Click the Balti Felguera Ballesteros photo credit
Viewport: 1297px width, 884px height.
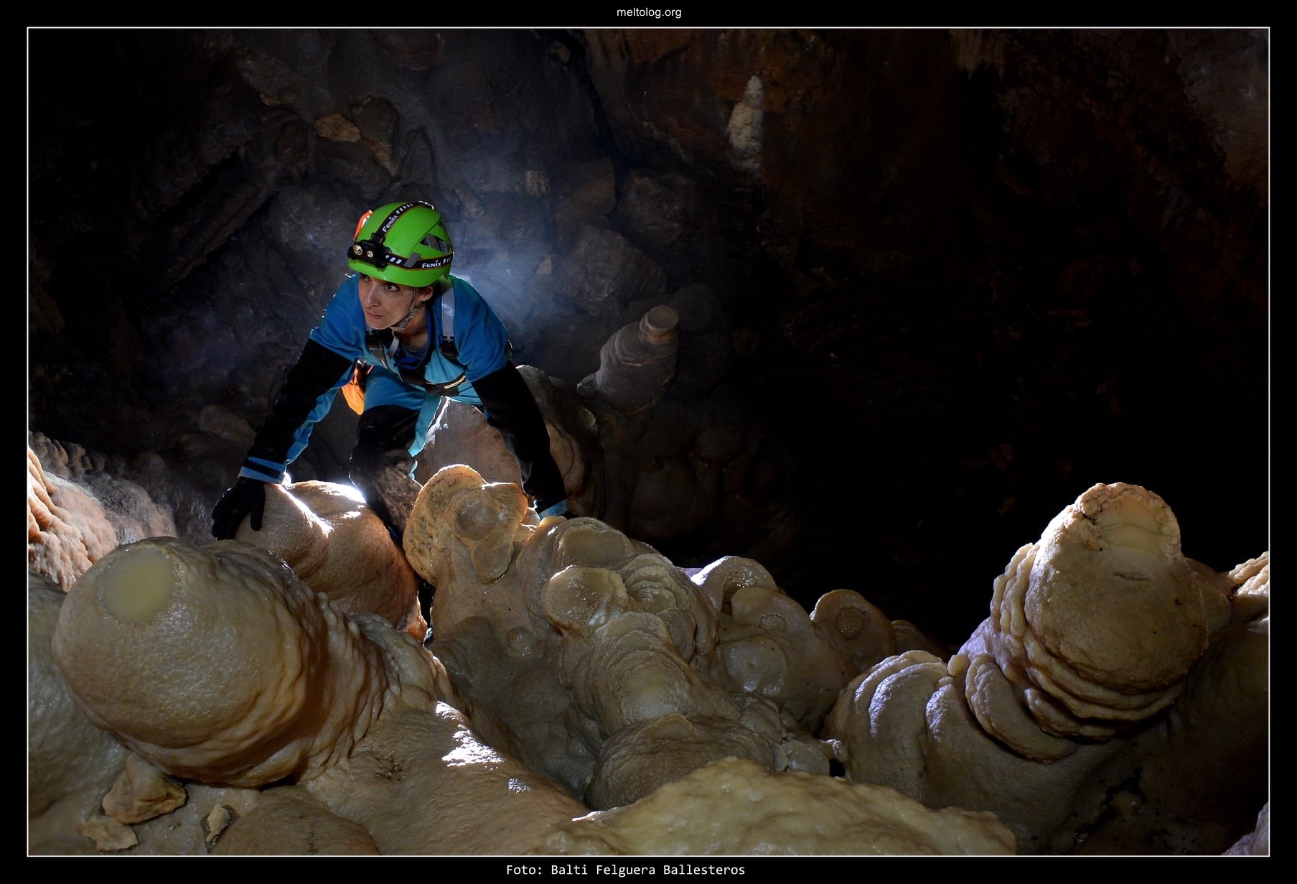click(625, 870)
